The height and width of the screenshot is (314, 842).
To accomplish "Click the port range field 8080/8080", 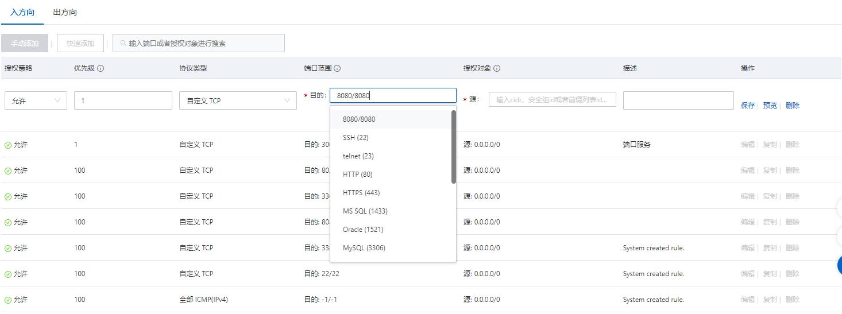I will [393, 95].
